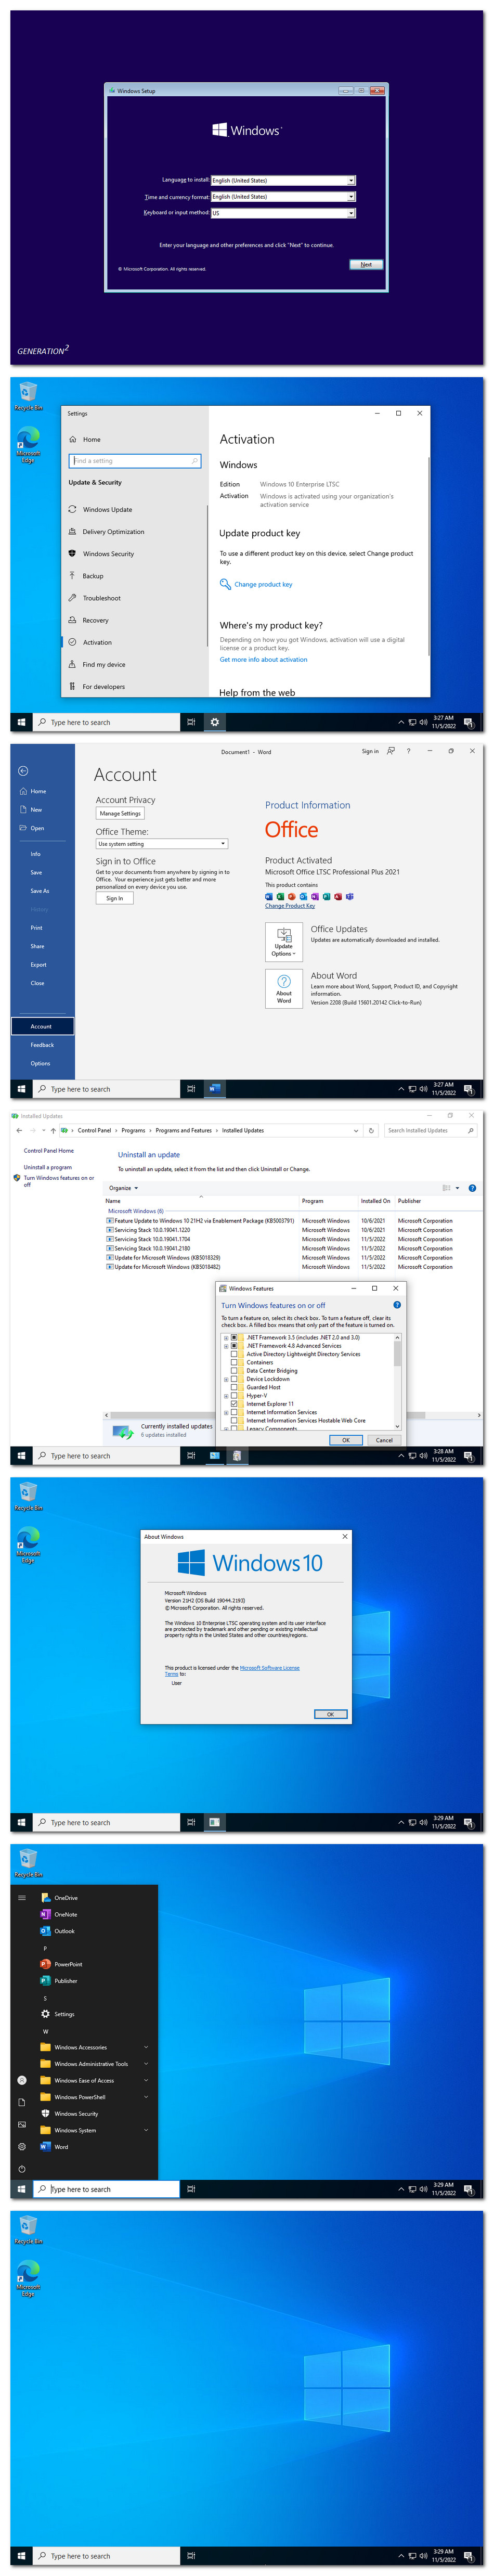Check the Containers feature checkbox
Viewport: 494px width, 2576px height.
pos(234,1362)
